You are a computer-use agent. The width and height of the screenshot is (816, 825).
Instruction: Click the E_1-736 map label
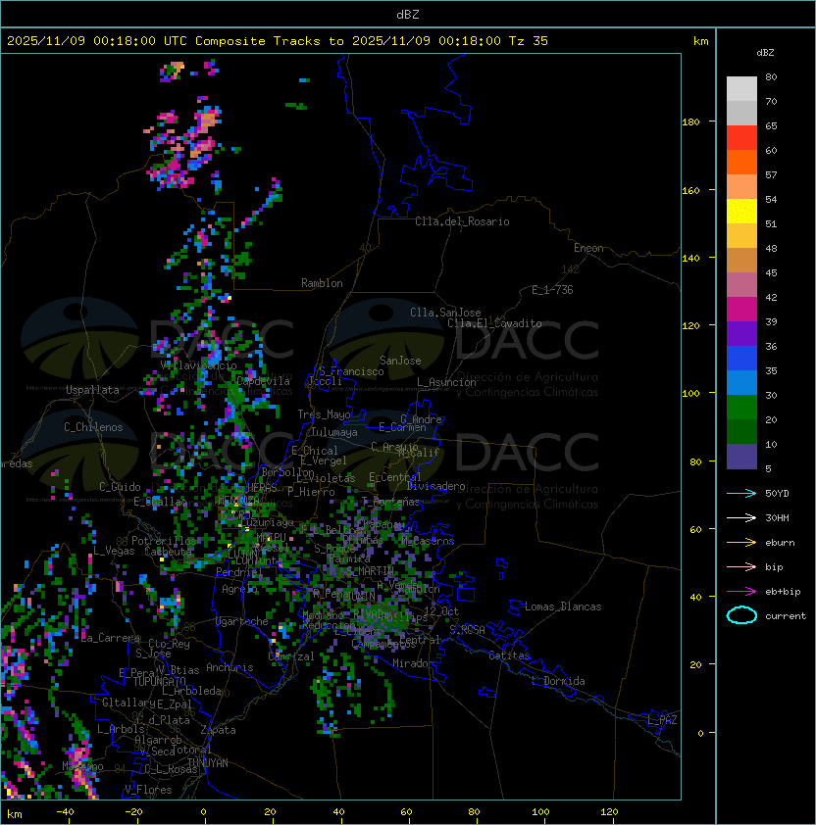pyautogui.click(x=552, y=290)
